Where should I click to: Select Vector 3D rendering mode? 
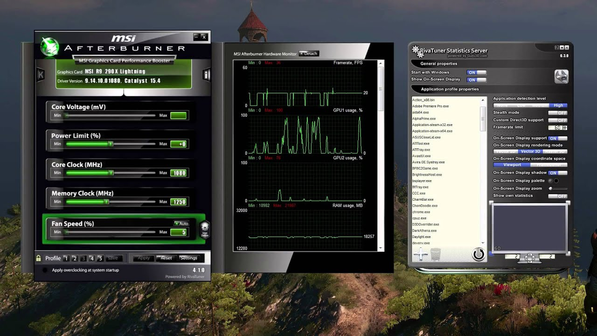pyautogui.click(x=530, y=151)
